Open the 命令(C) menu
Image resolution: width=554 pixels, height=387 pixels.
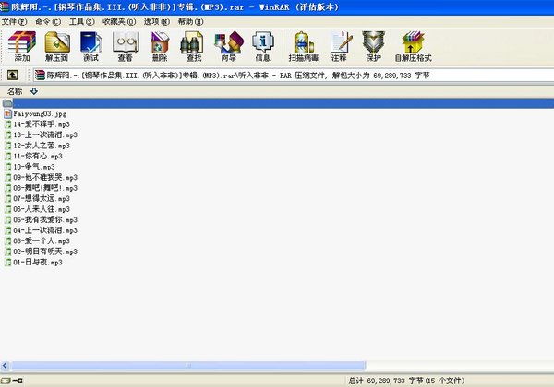(x=48, y=22)
